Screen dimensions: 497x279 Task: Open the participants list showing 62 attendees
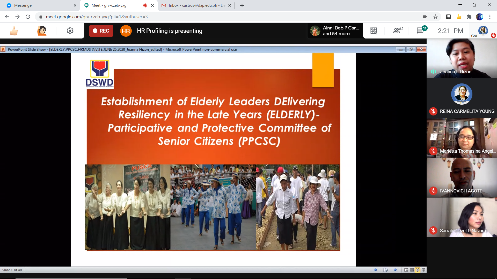pos(397,31)
